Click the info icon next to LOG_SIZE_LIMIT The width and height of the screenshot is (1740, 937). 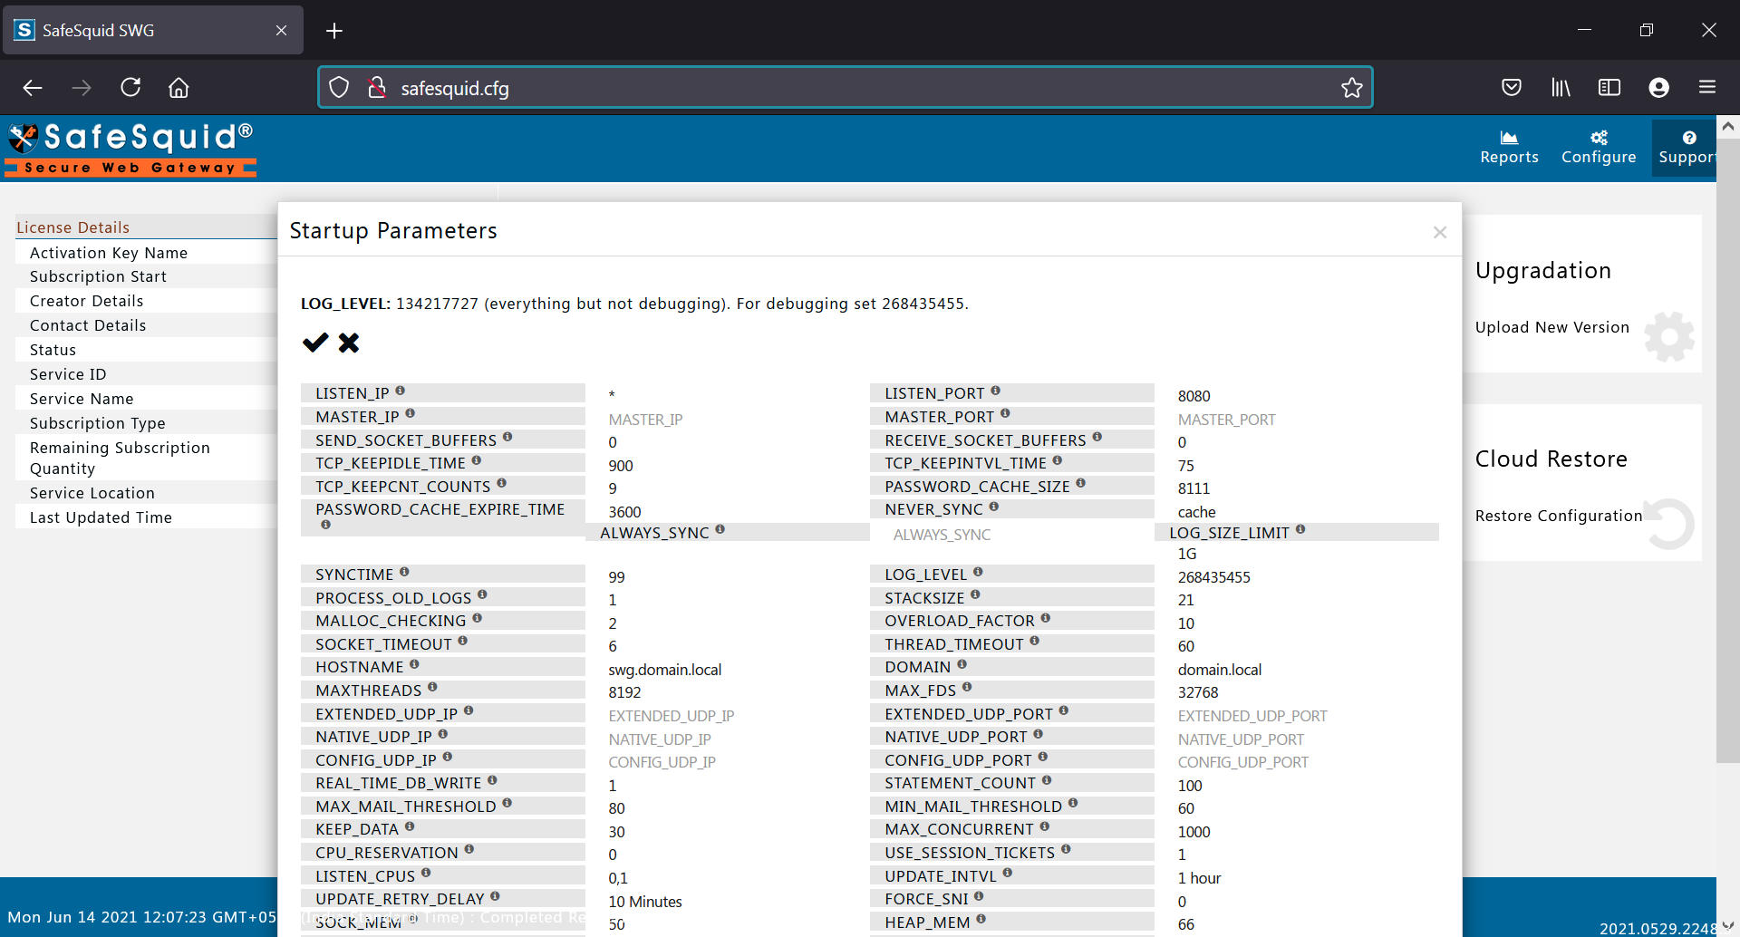(1300, 529)
